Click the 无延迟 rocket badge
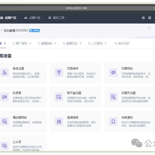This screenshot has width=155, height=155. click(34, 31)
